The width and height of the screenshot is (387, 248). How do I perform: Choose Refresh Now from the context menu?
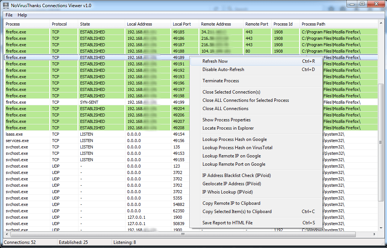tap(256, 61)
